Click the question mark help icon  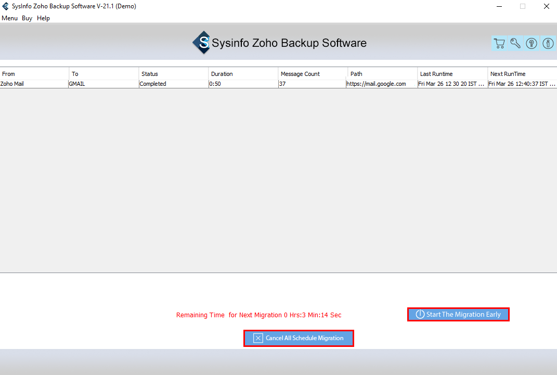532,43
